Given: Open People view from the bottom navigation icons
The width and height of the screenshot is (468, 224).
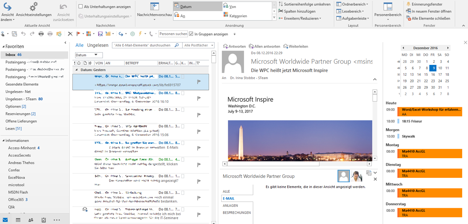Looking at the screenshot, I should pos(31,220).
